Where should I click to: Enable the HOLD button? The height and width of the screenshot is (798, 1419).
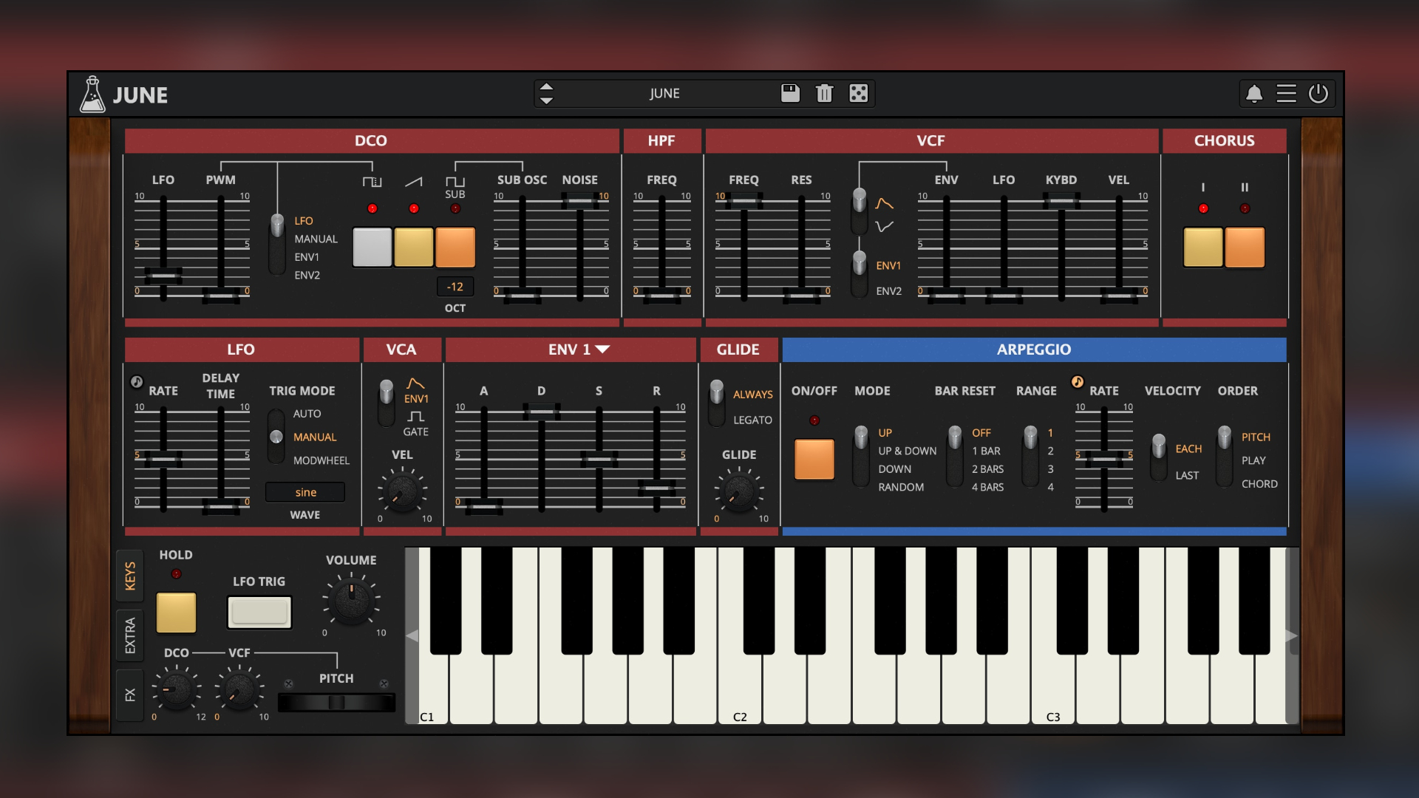(x=176, y=612)
